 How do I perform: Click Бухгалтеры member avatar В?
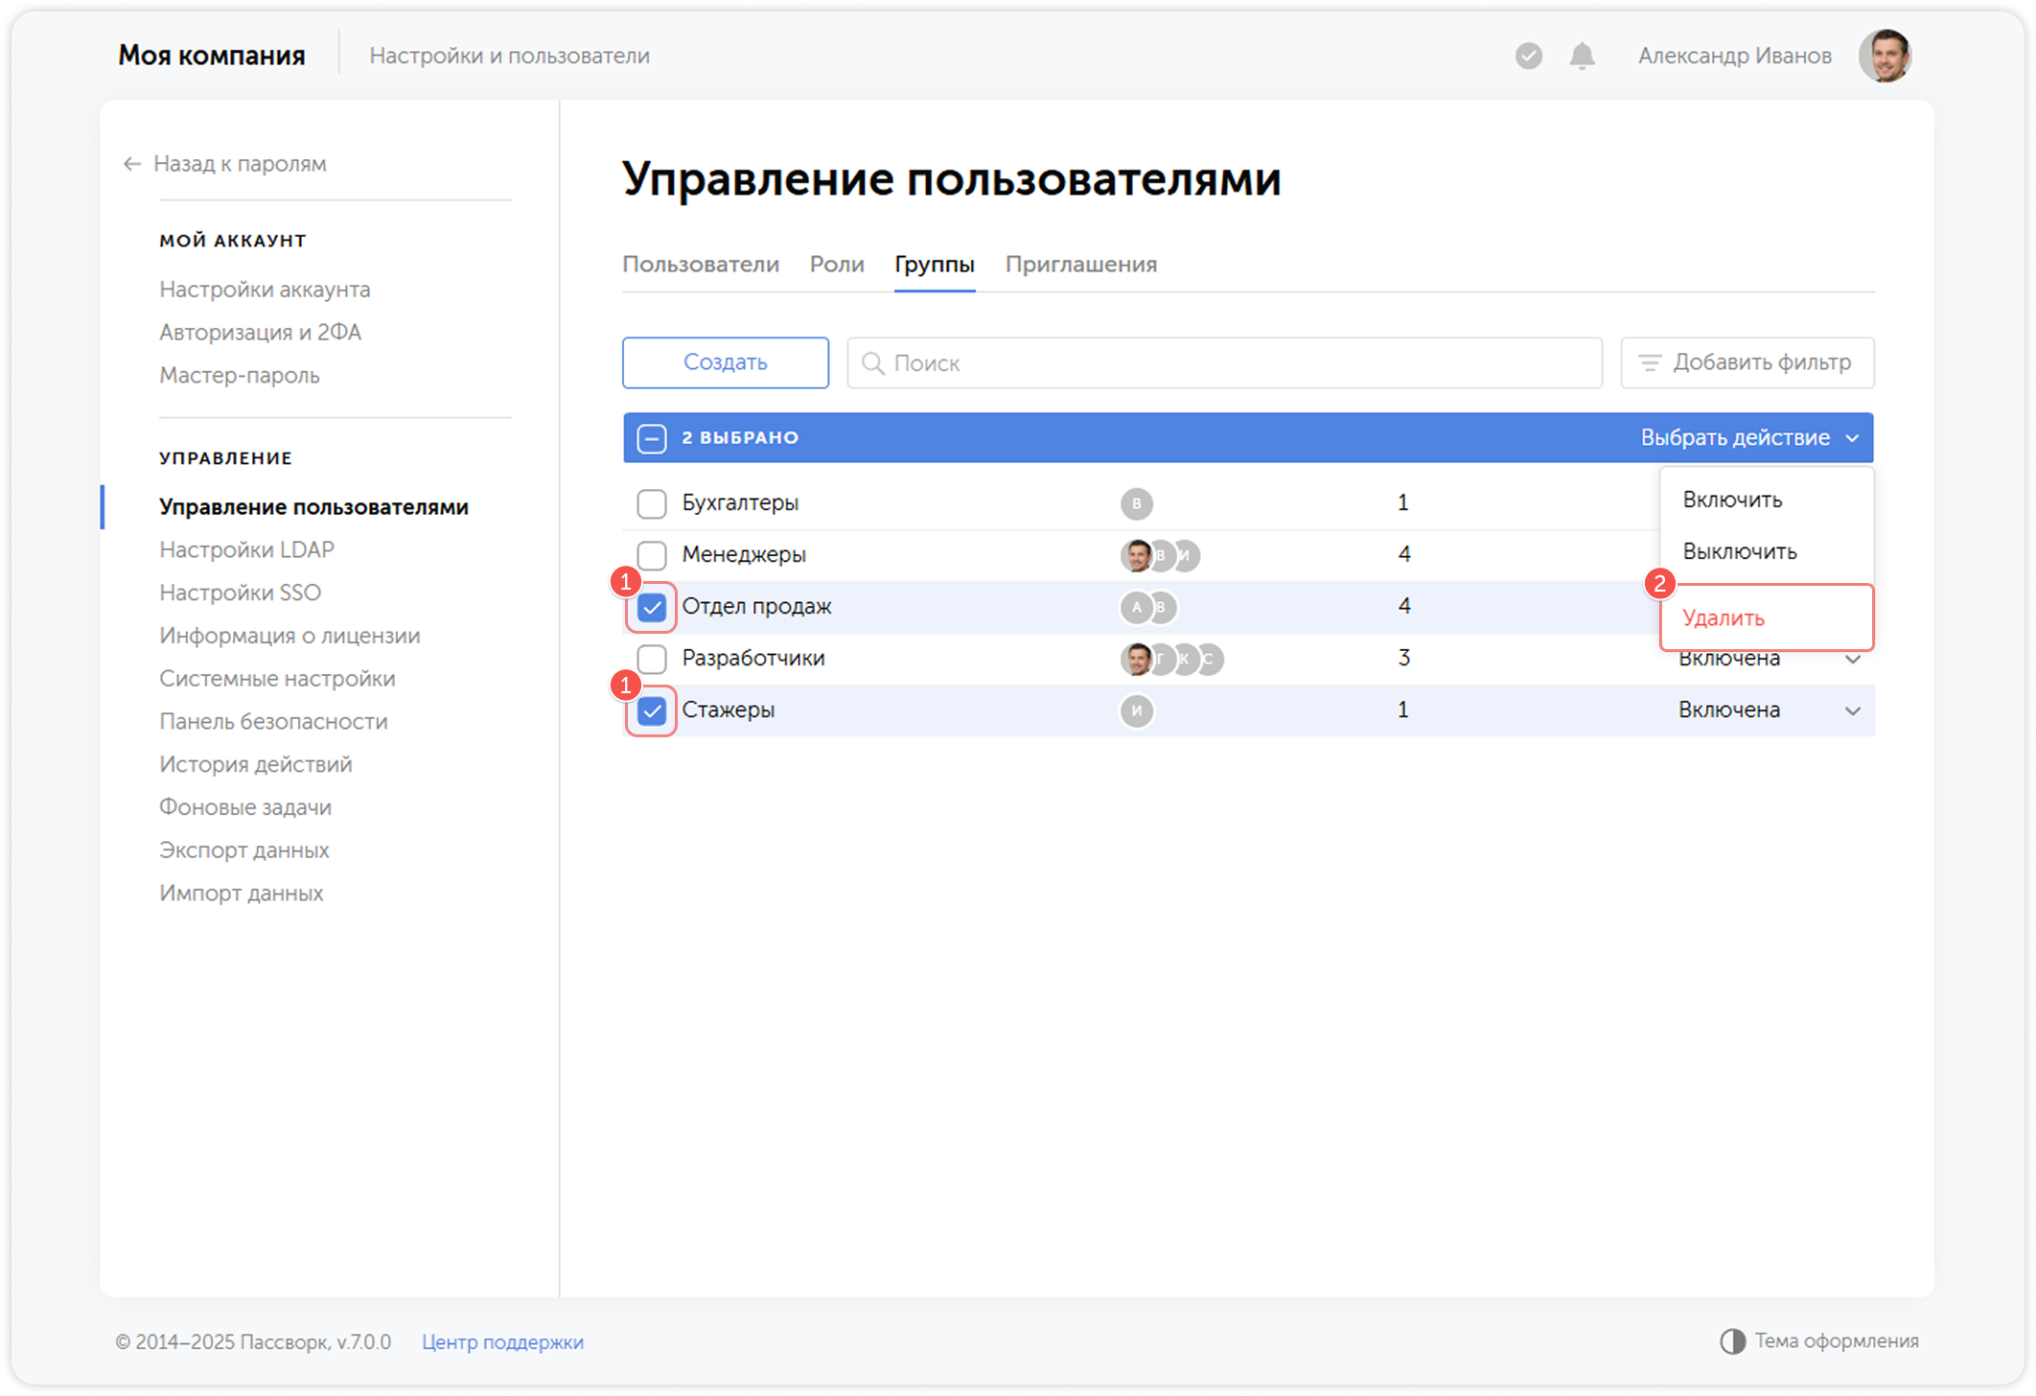[x=1136, y=503]
